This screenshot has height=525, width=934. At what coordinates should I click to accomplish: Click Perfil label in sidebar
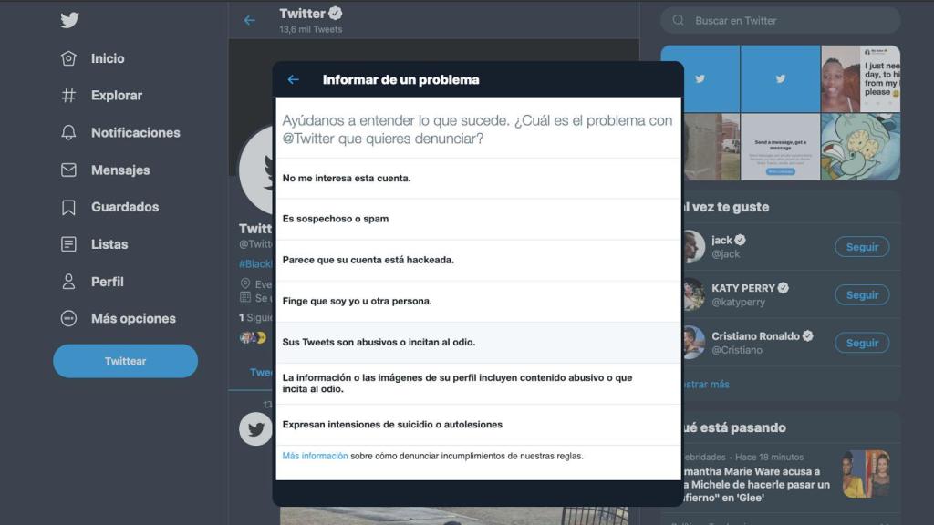click(108, 282)
